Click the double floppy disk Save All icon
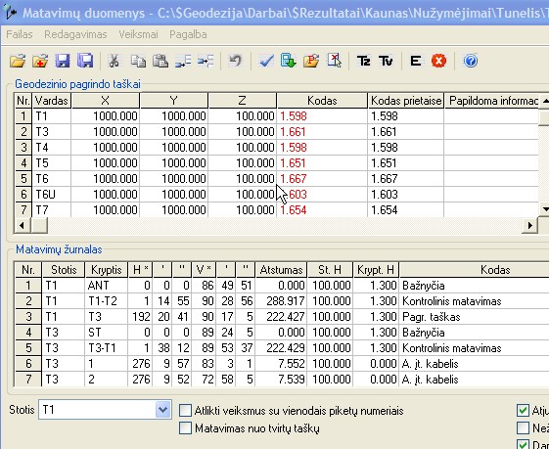 [x=85, y=62]
